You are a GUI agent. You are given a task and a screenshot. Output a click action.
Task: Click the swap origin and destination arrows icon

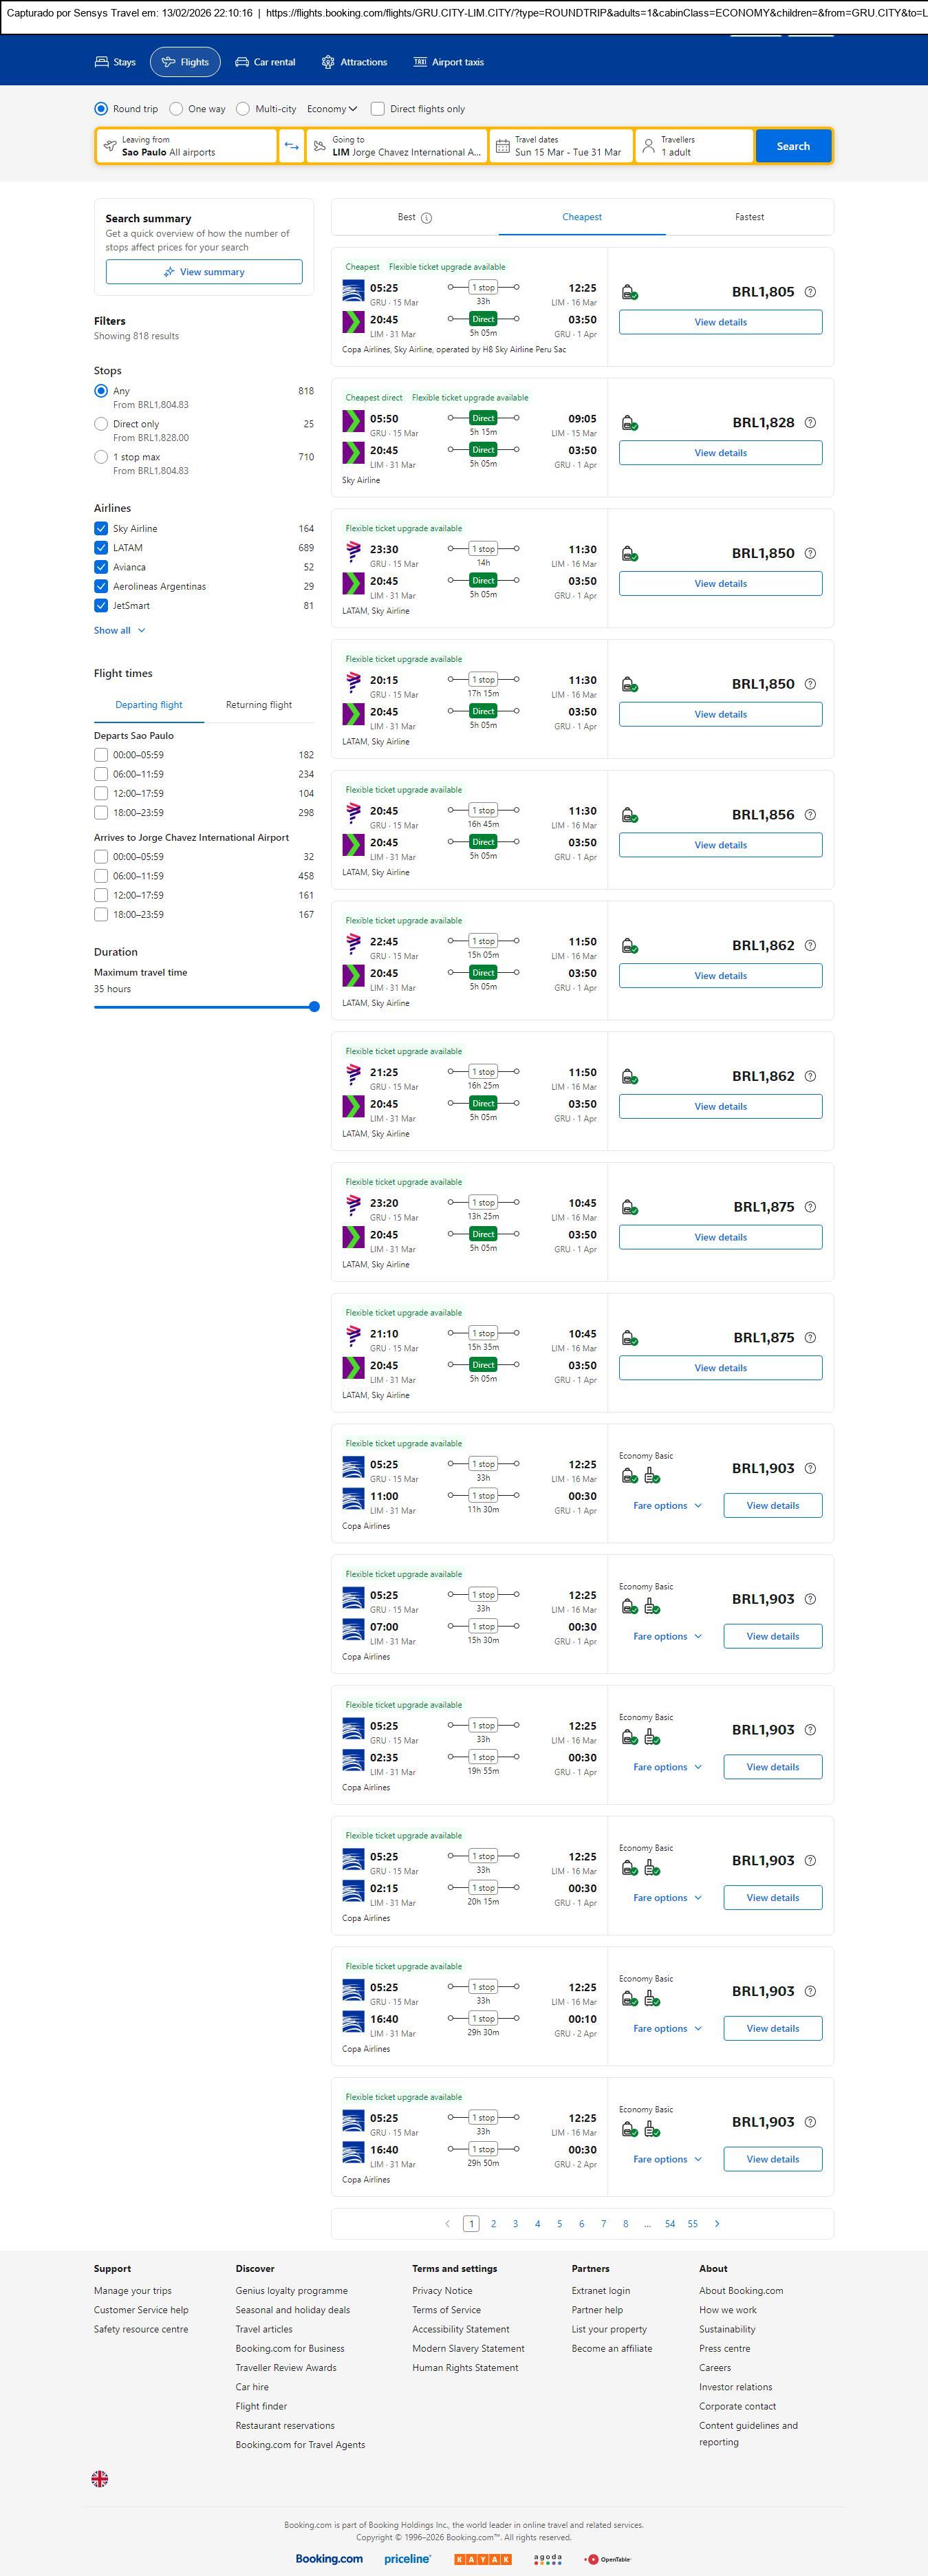click(x=291, y=146)
